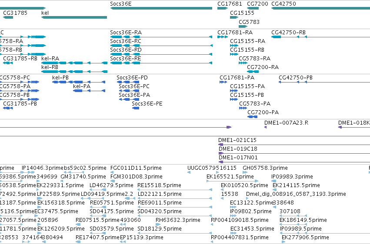This screenshot has height=244, width=370.
Task: Select the RE69011.5prime EST label
Action: click(160, 203)
